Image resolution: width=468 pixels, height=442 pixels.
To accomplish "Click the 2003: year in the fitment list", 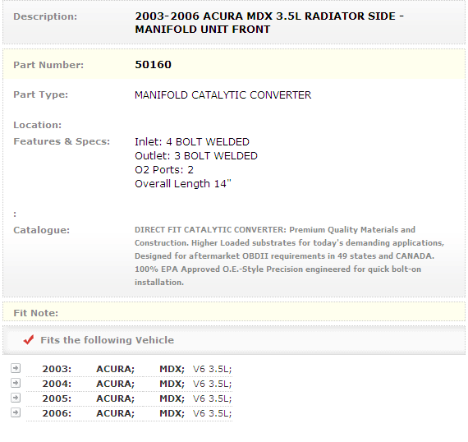I will (x=57, y=369).
